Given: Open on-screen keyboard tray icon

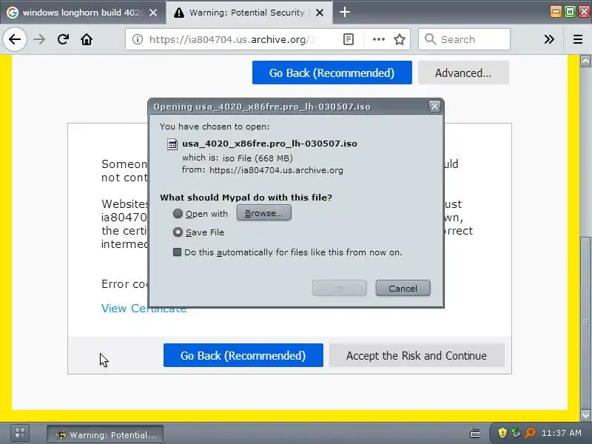Looking at the screenshot, I should [474, 433].
